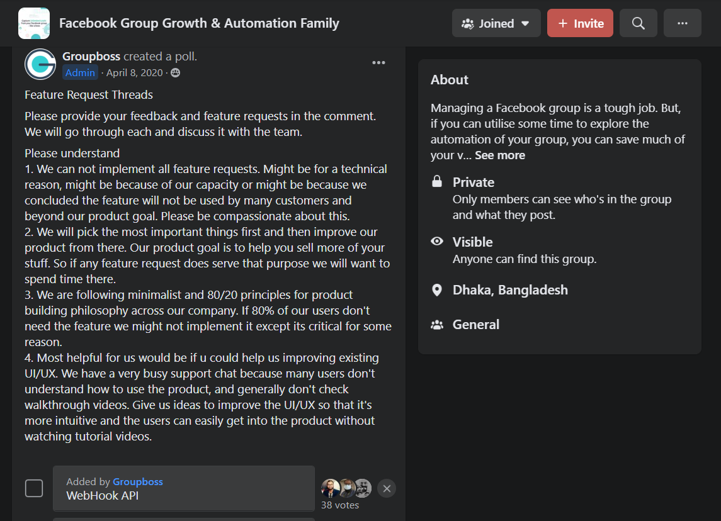The width and height of the screenshot is (721, 521).
Task: Open the Groupboss link in Added by
Action: pyautogui.click(x=137, y=481)
